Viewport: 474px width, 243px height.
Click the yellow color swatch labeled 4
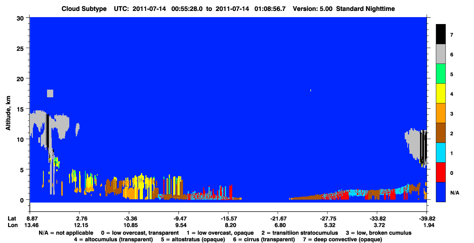pos(441,93)
